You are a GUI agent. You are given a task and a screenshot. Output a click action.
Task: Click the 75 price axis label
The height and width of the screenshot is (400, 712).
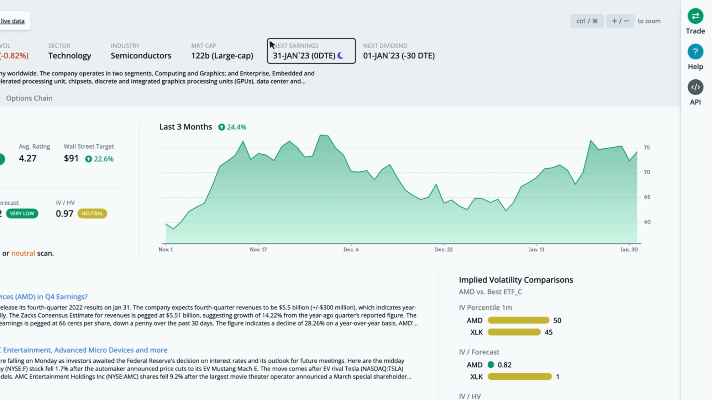(x=647, y=148)
